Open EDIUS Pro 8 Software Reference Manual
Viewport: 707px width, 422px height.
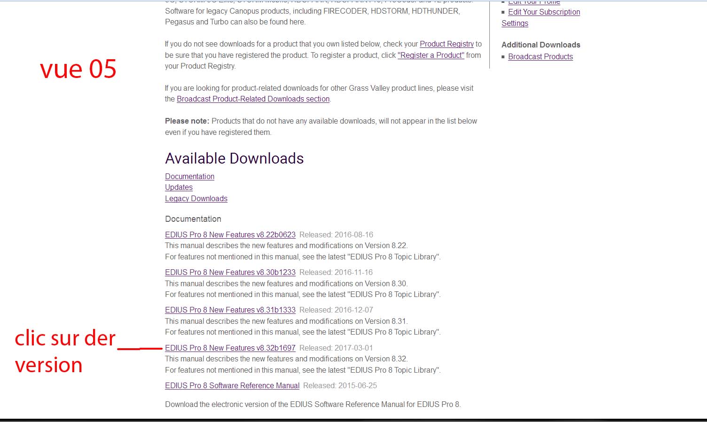pyautogui.click(x=232, y=385)
